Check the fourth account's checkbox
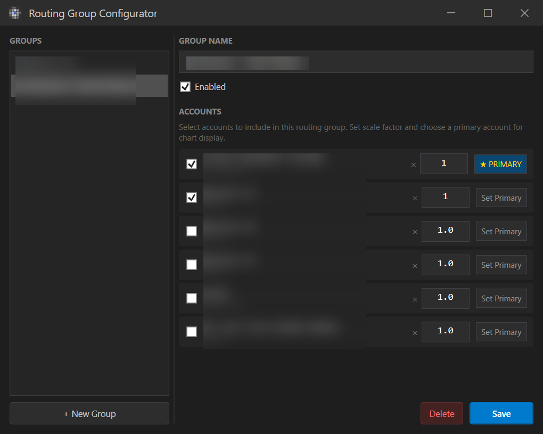The image size is (543, 434). click(x=192, y=265)
